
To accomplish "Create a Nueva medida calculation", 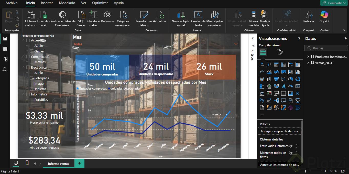I will coord(253,18).
